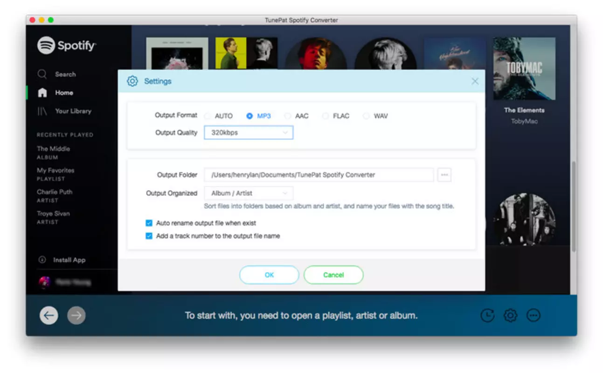Click the blue album cover thumbnail
The height and width of the screenshot is (373, 603).
click(455, 54)
